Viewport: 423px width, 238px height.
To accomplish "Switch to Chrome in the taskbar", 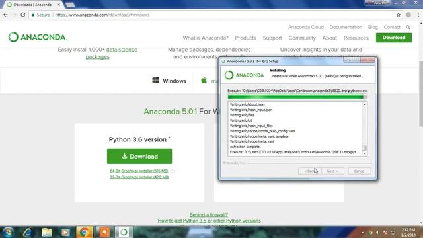I will (84, 232).
